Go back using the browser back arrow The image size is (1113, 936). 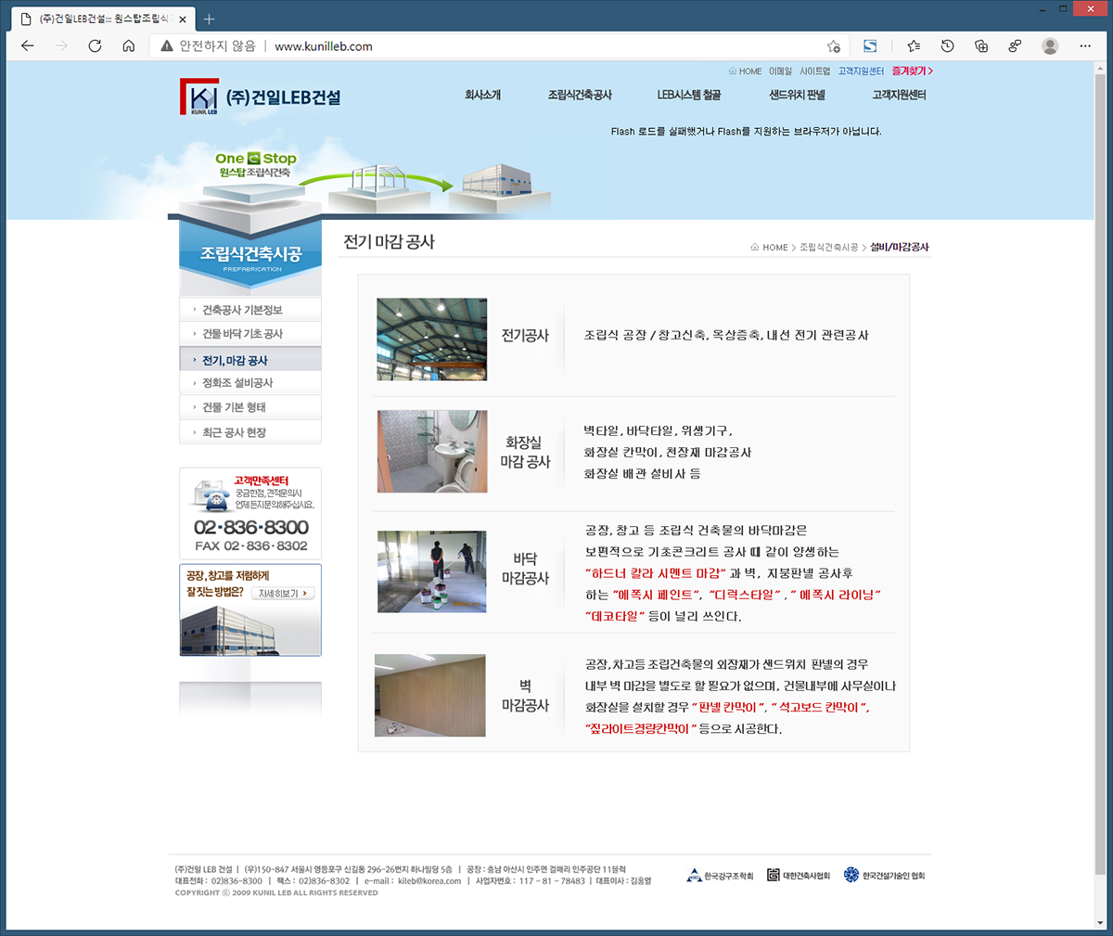[x=28, y=46]
